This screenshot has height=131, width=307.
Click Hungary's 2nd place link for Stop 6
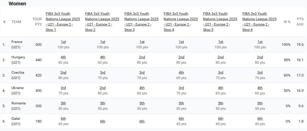[260, 57]
